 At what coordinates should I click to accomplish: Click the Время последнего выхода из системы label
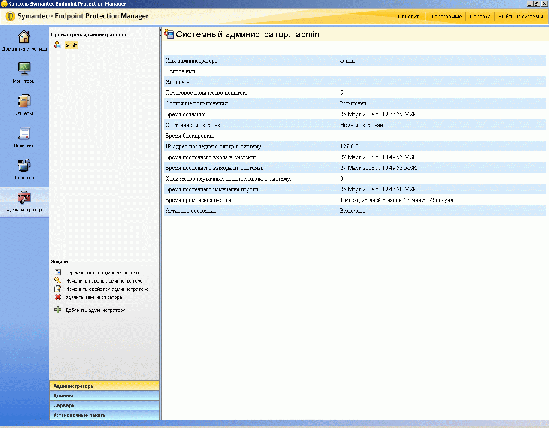tap(214, 168)
